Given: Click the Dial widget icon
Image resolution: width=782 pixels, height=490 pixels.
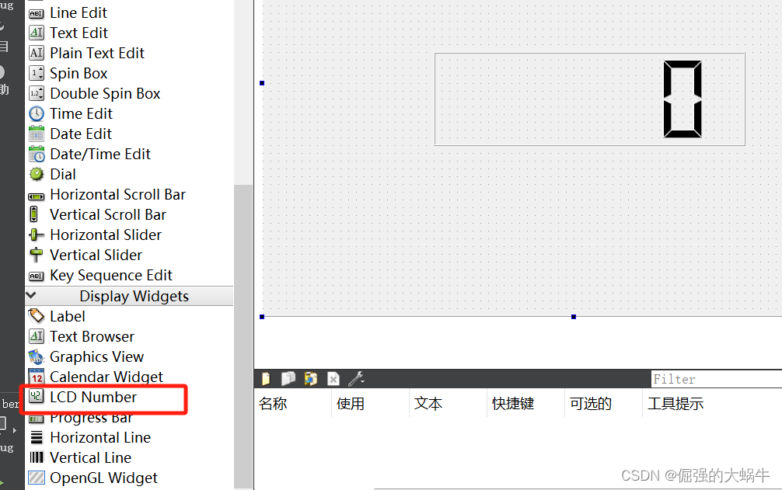Looking at the screenshot, I should pyautogui.click(x=36, y=174).
